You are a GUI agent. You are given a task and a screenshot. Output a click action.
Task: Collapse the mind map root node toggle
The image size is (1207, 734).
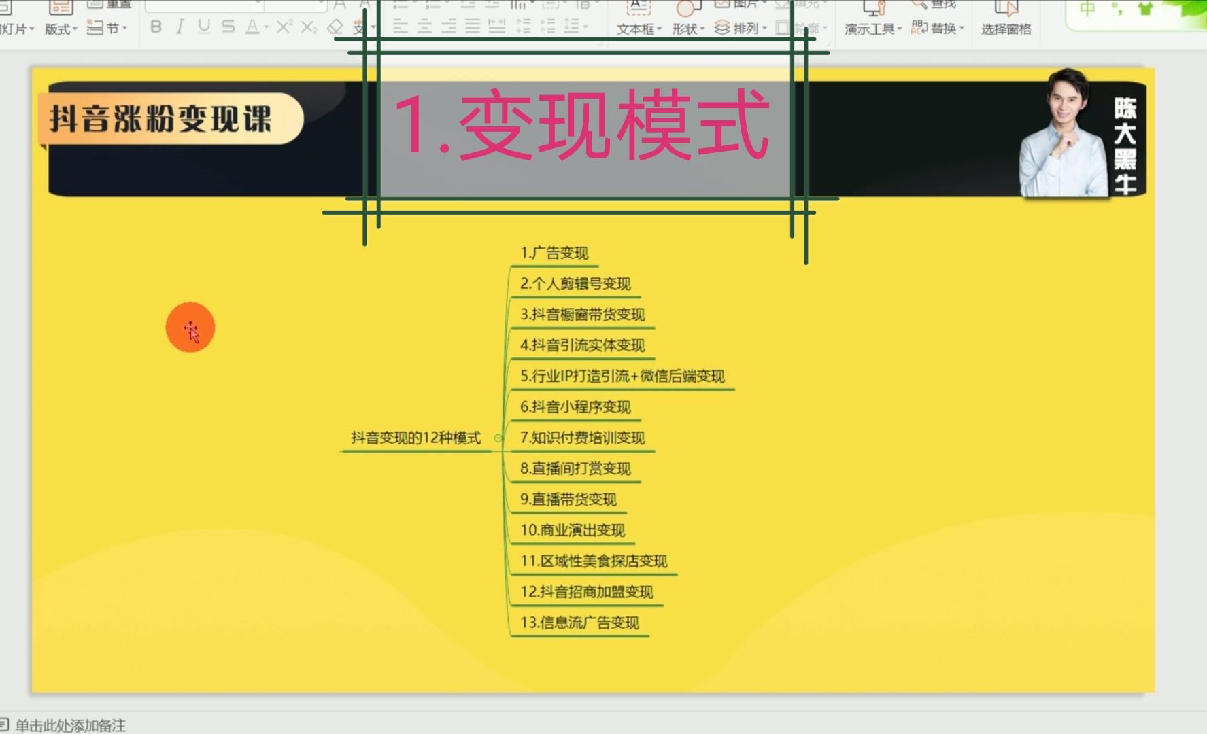(498, 438)
